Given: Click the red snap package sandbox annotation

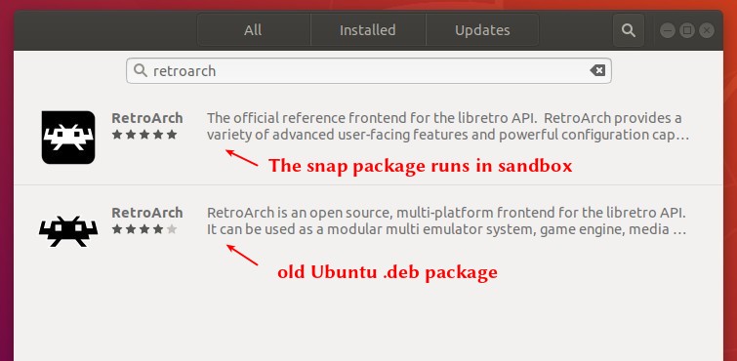Looking at the screenshot, I should pyautogui.click(x=420, y=166).
